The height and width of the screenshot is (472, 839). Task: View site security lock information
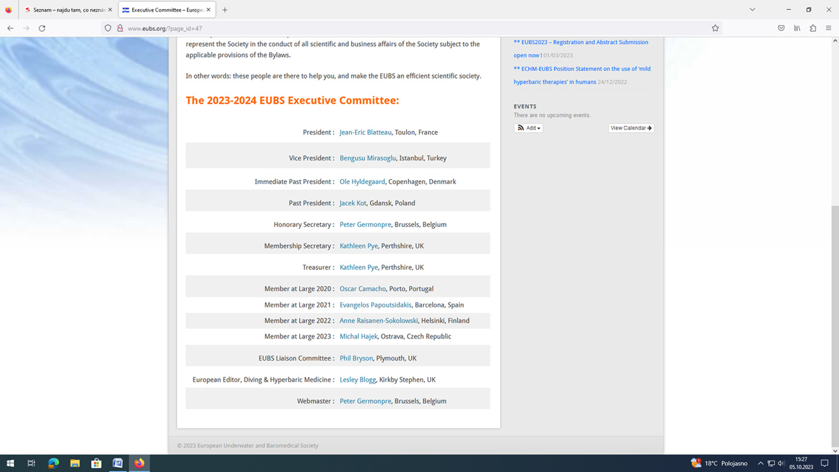[120, 28]
